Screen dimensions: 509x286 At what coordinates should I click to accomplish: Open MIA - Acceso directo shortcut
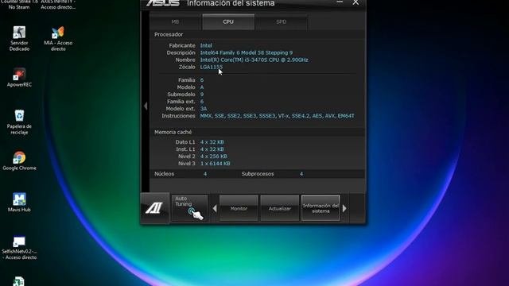(x=58, y=39)
